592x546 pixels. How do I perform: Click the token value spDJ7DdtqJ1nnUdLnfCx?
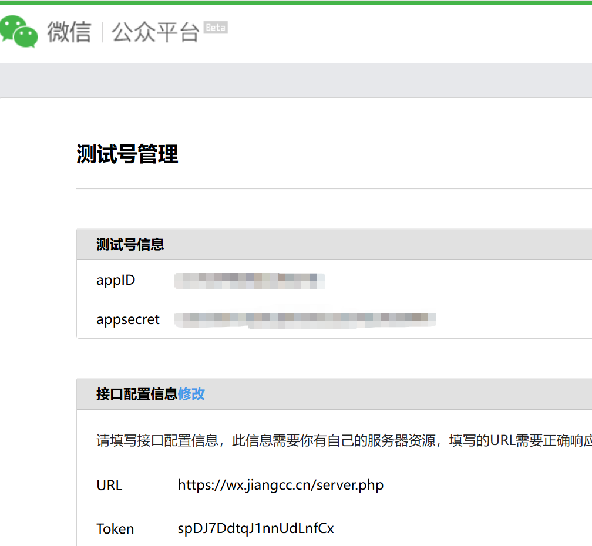255,528
